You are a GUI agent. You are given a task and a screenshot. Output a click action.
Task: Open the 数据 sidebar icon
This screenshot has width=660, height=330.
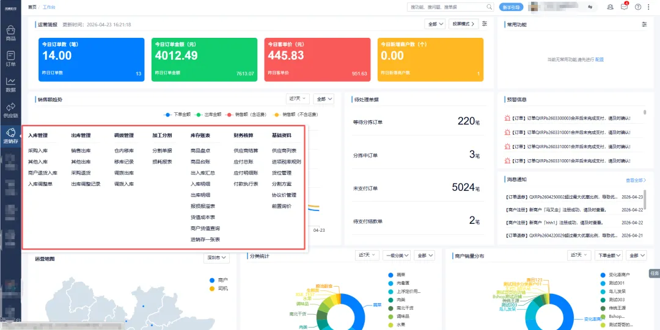coord(10,85)
